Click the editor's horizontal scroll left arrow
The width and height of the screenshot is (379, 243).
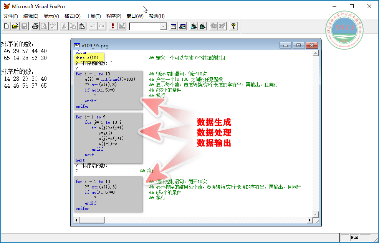click(76, 220)
